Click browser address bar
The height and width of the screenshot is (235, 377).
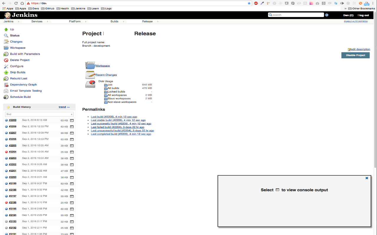tap(138, 3)
